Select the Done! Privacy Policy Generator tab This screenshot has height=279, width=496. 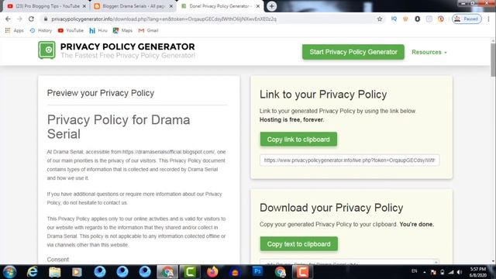pyautogui.click(x=220, y=6)
